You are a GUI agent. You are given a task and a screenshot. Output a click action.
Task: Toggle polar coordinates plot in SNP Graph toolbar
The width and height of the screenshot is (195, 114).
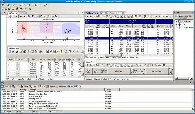pos(9,16)
